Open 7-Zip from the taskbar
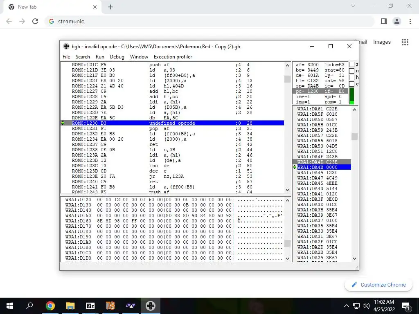This screenshot has width=419, height=314. tap(90, 306)
